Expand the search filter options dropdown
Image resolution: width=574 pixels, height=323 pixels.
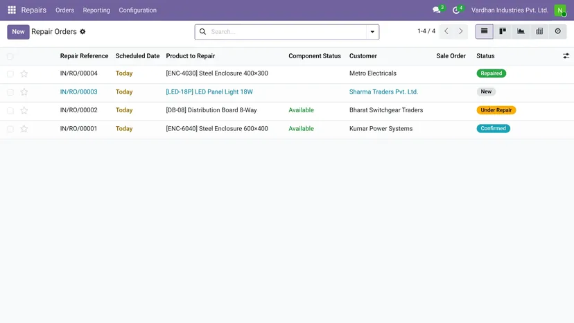click(372, 32)
